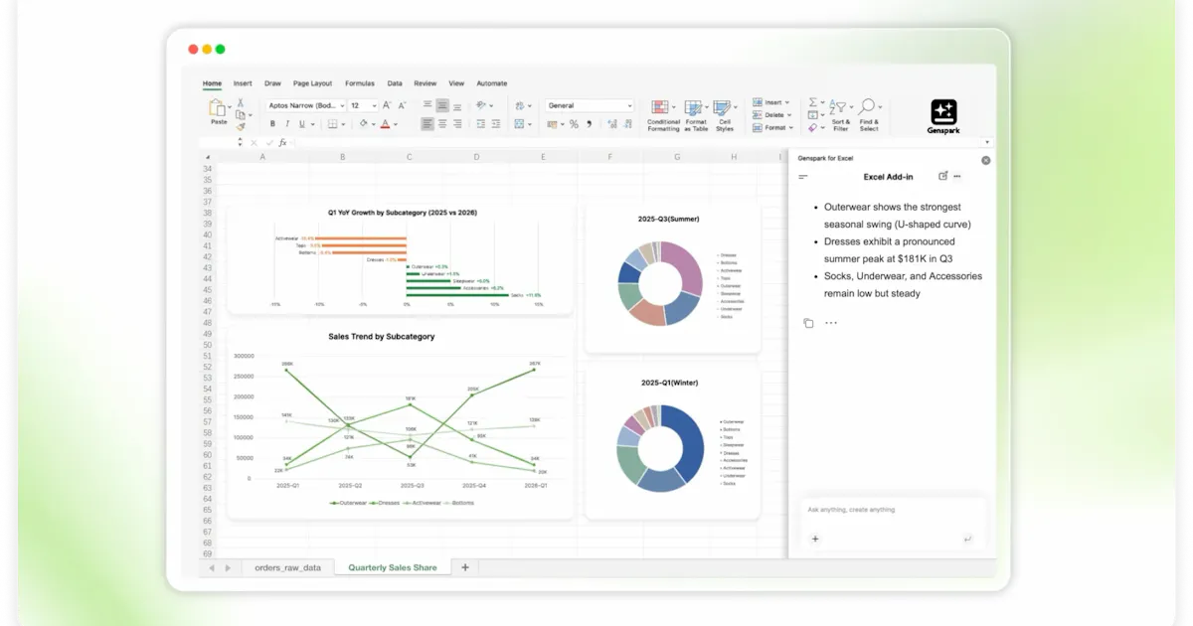Open the font name dropdown Aptos Narrow

pyautogui.click(x=305, y=105)
